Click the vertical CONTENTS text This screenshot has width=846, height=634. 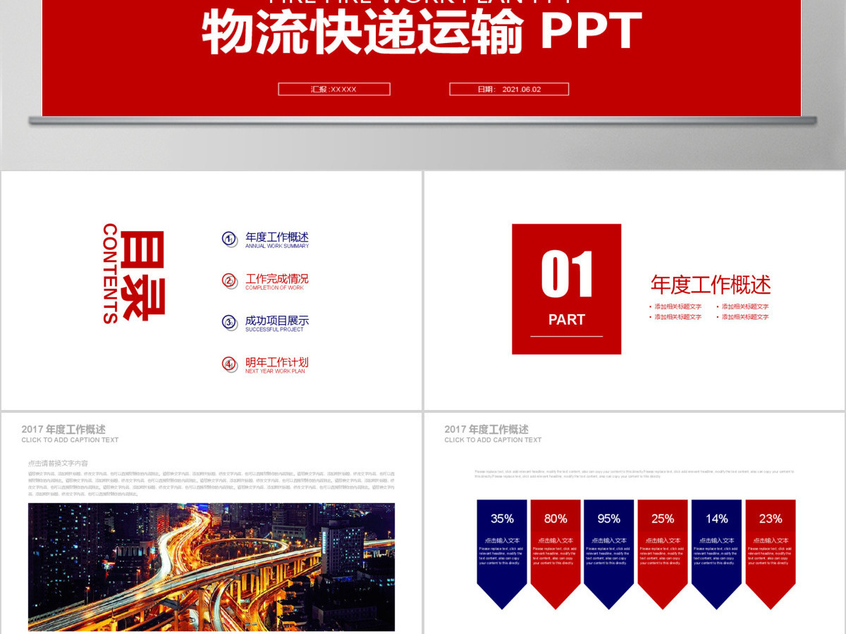tap(110, 273)
